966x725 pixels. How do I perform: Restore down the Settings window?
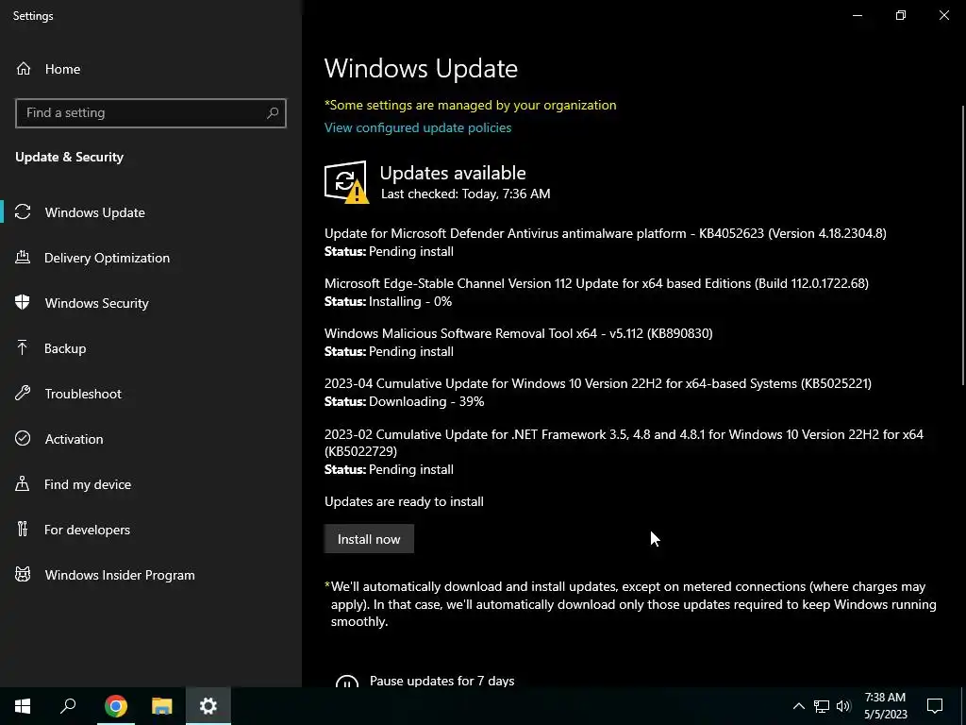[901, 15]
